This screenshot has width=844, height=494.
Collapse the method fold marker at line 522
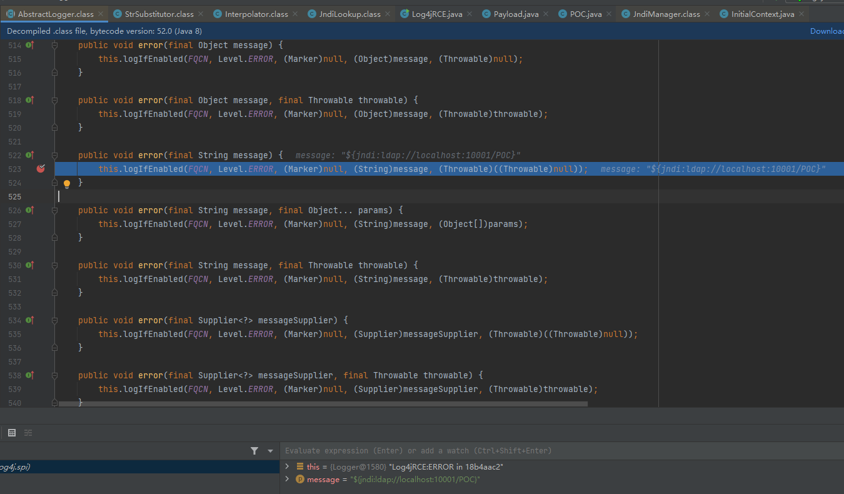[x=55, y=155]
